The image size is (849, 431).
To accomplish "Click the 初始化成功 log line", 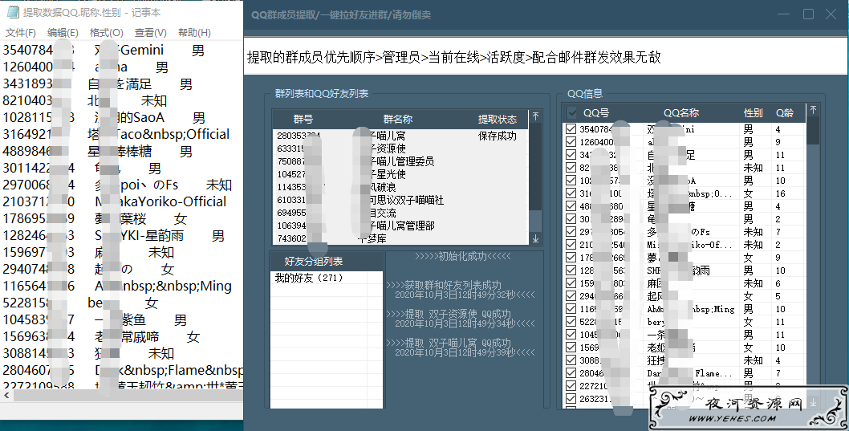I will [x=463, y=256].
